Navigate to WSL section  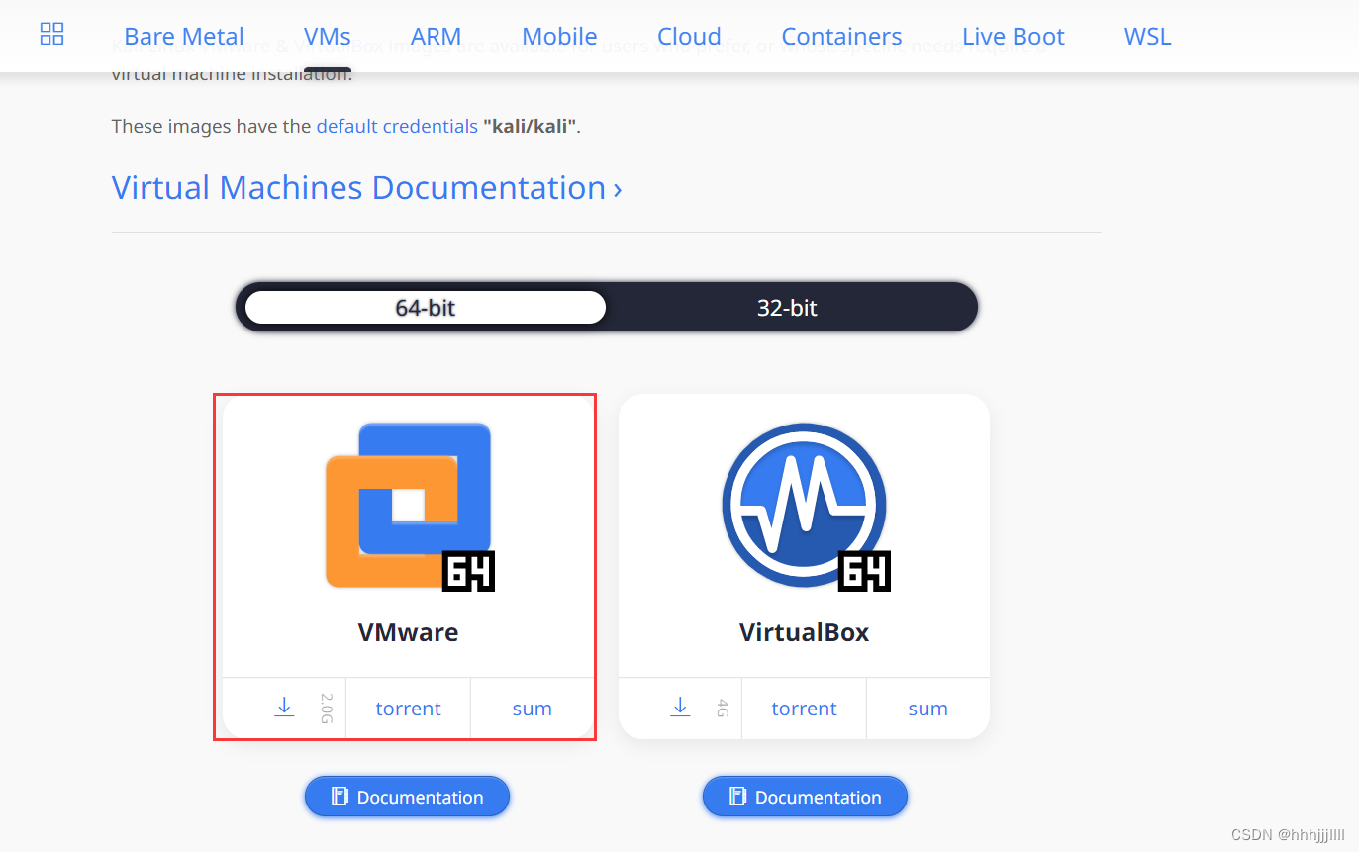(1148, 37)
